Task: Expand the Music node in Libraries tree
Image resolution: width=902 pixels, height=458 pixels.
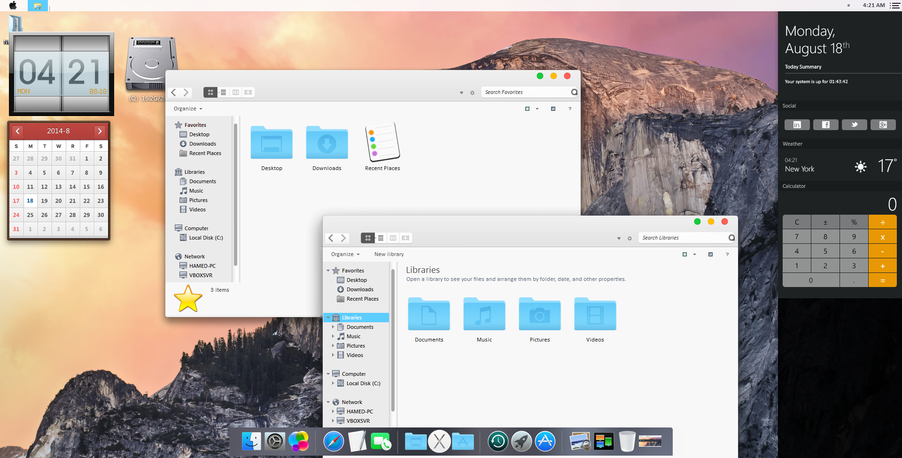Action: click(333, 336)
